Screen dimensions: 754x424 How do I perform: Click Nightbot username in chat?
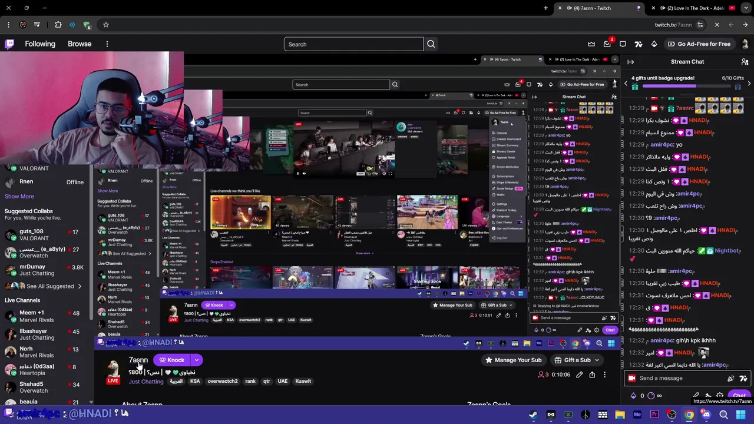tap(726, 251)
